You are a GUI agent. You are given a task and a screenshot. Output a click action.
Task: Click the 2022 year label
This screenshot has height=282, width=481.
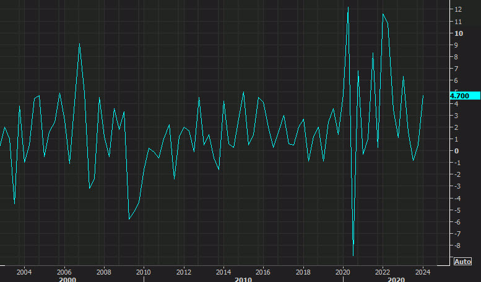coord(383,272)
